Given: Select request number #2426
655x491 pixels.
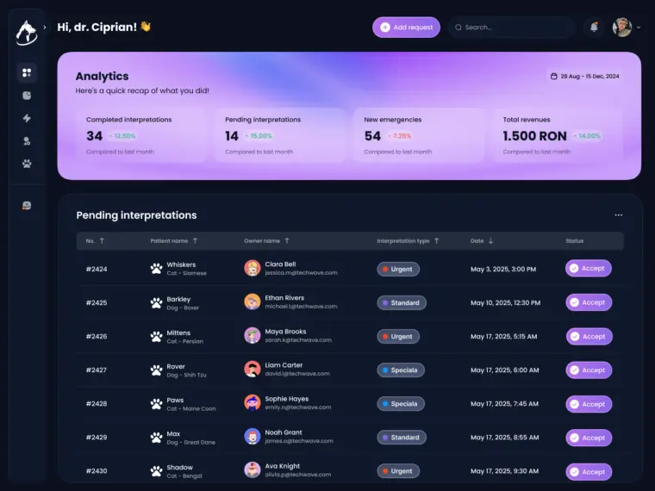Looking at the screenshot, I should pyautogui.click(x=97, y=337).
